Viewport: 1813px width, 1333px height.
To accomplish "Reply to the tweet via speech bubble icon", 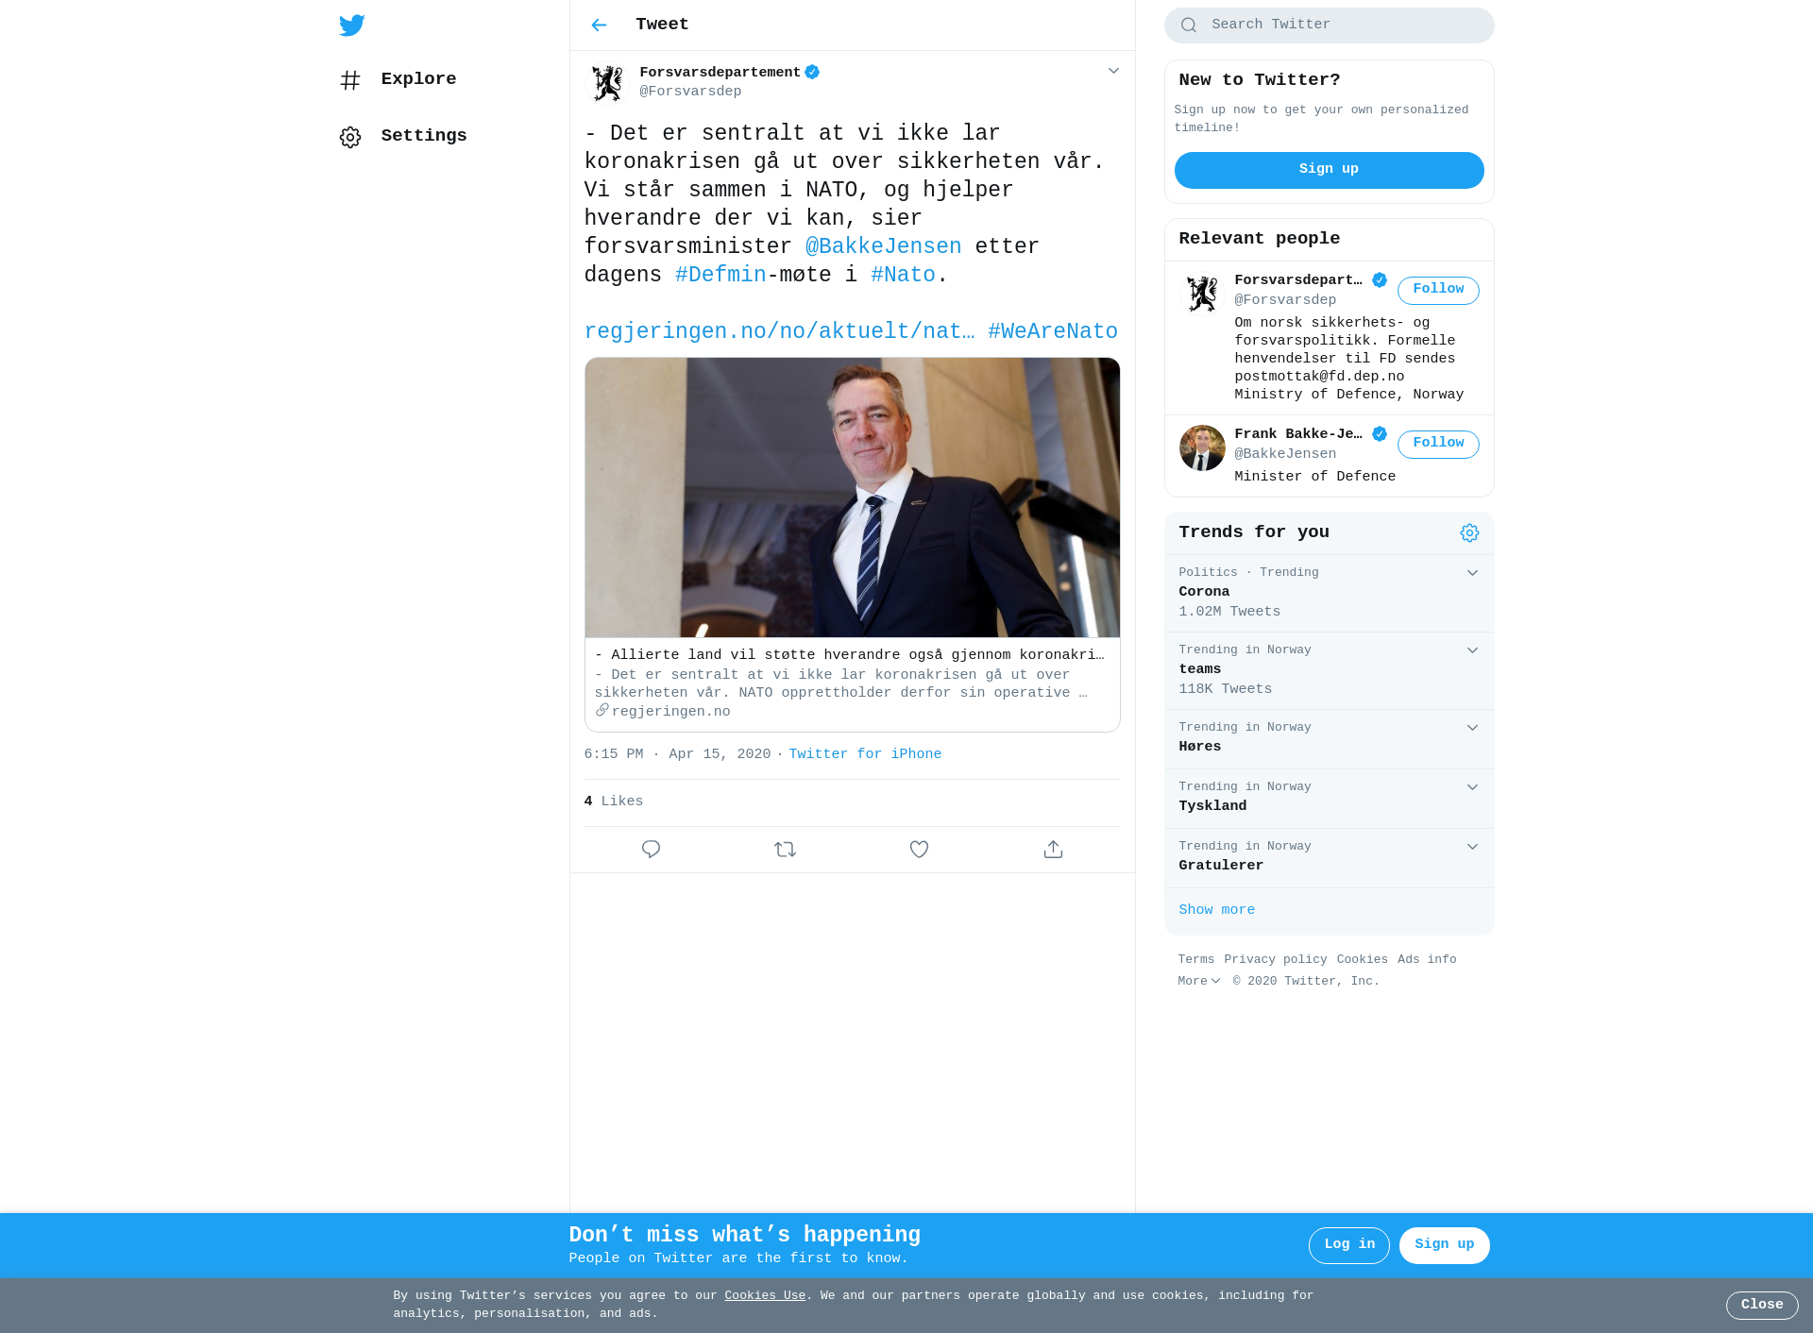I will tap(651, 850).
